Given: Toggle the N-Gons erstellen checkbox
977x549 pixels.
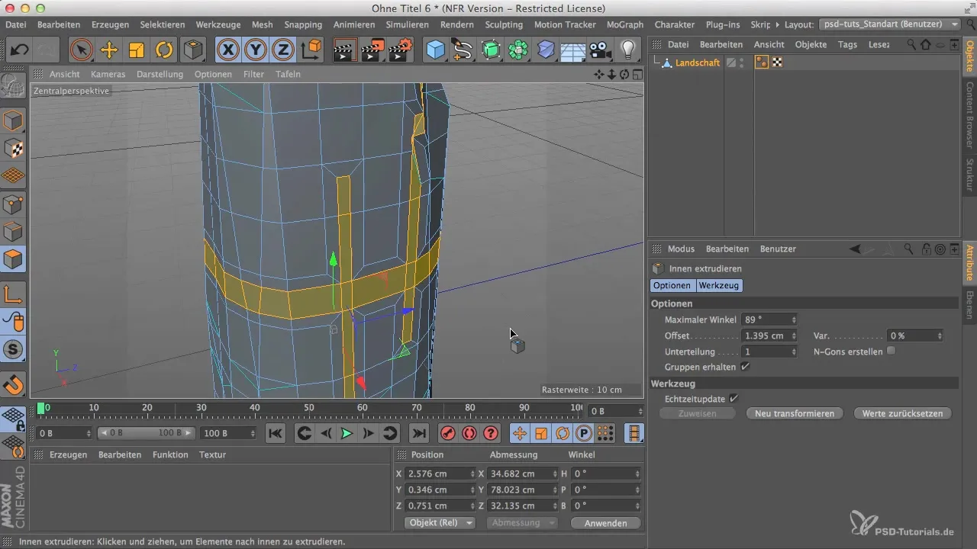Looking at the screenshot, I should click(x=890, y=352).
